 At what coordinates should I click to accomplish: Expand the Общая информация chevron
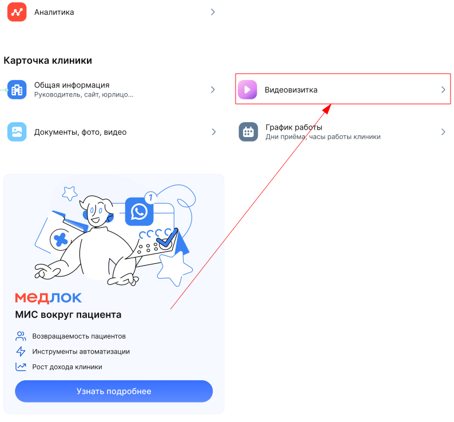coord(213,90)
